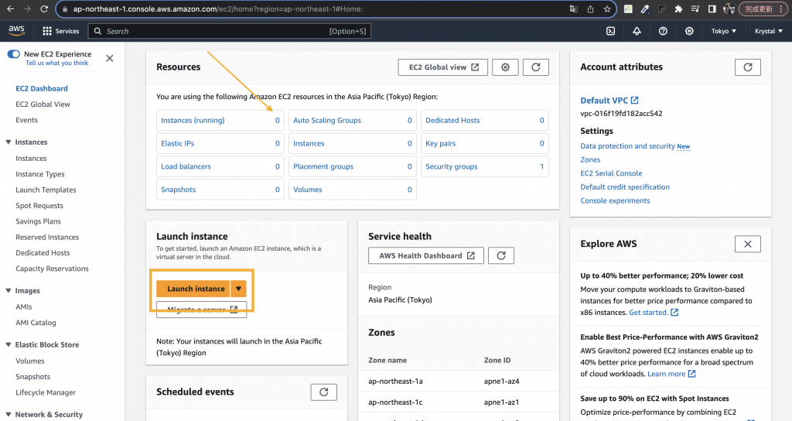Open Events in sidebar

click(x=26, y=120)
